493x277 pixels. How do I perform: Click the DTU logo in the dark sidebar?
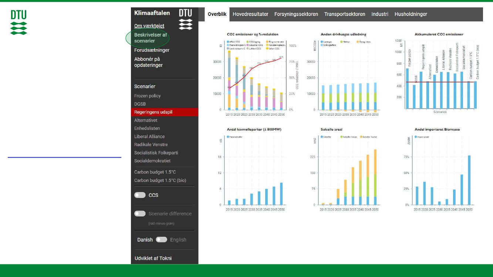point(185,19)
